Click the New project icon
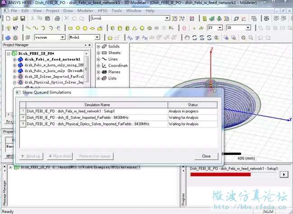This screenshot has height=214, width=293. pos(8,18)
